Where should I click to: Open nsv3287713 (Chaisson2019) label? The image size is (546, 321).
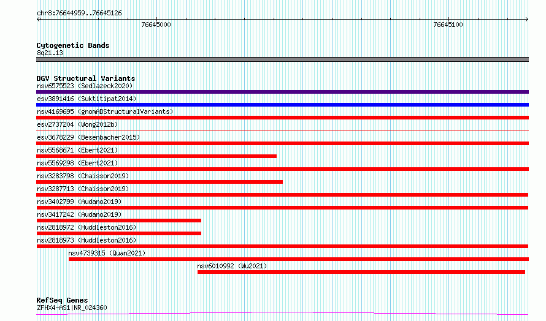click(83, 189)
